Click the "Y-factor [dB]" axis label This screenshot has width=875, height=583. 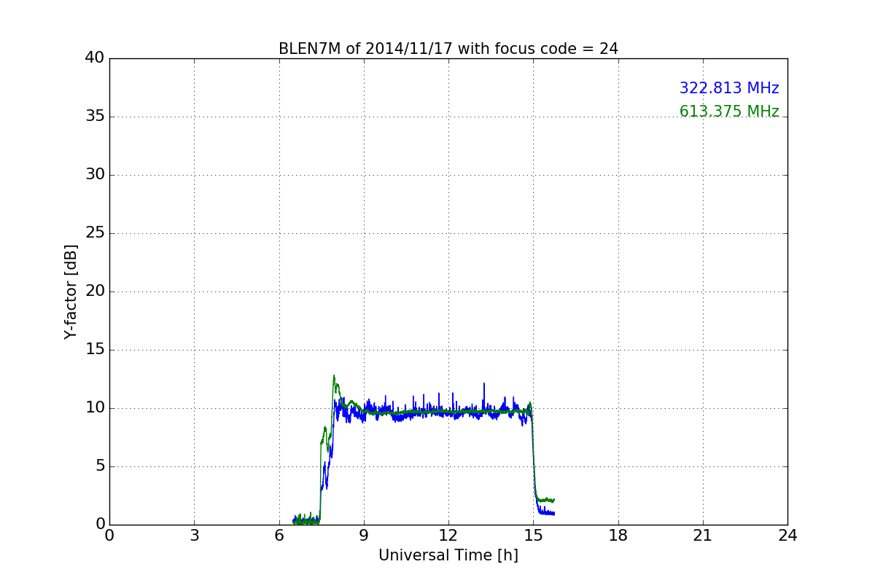71,291
